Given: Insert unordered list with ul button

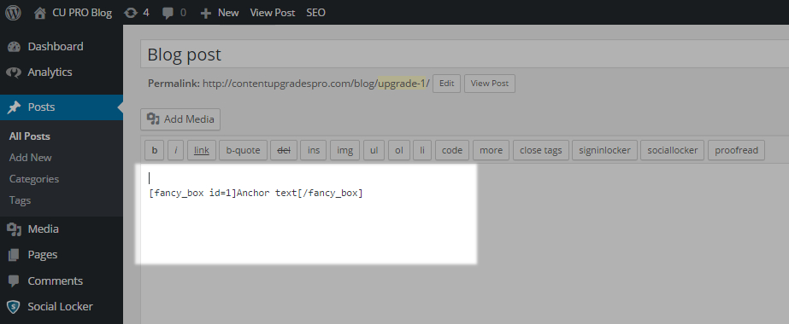Looking at the screenshot, I should (x=374, y=150).
